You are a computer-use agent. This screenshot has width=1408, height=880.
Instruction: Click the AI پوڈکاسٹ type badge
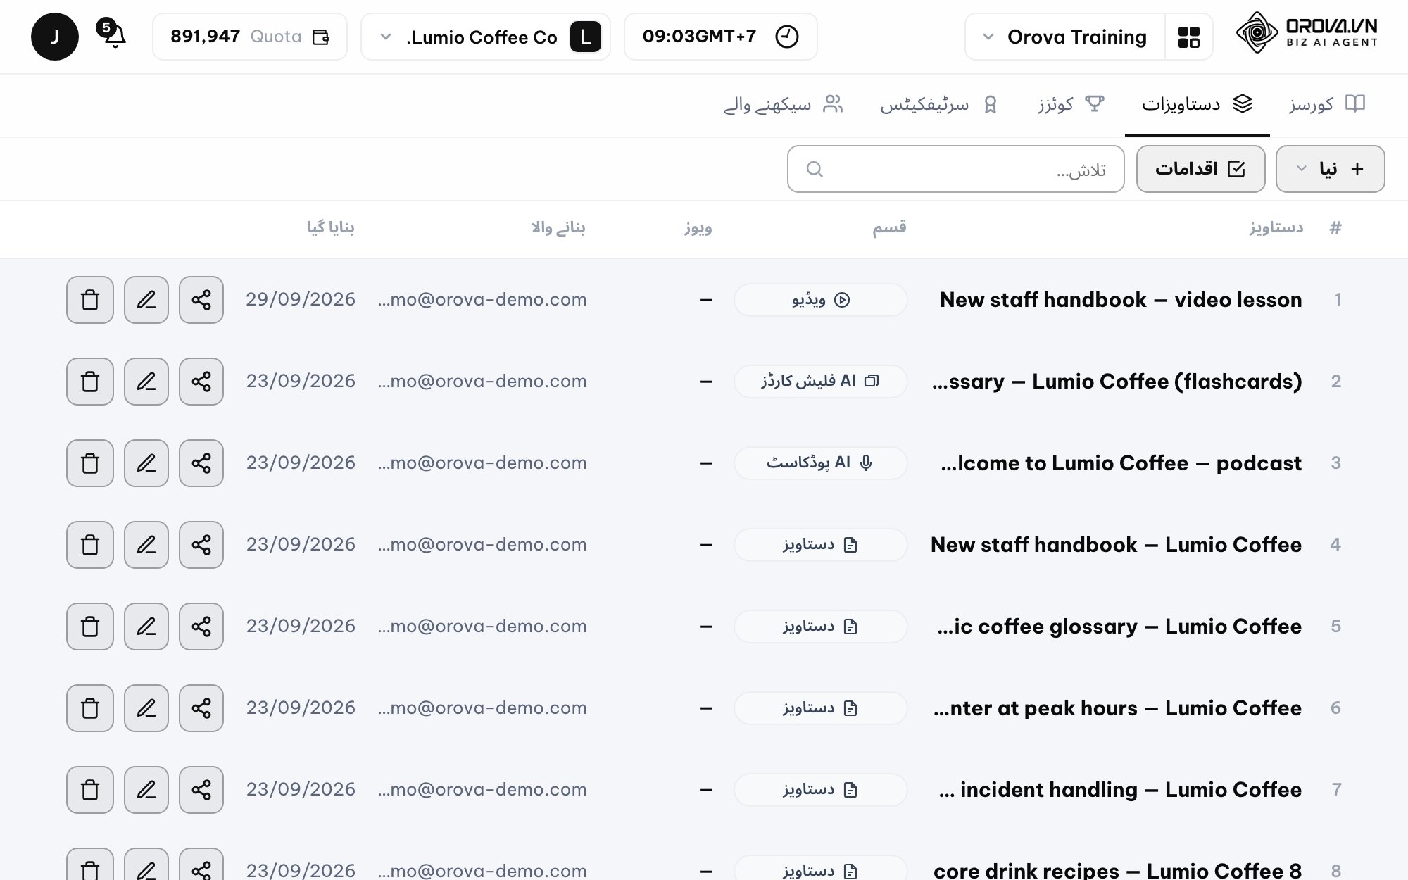[820, 463]
